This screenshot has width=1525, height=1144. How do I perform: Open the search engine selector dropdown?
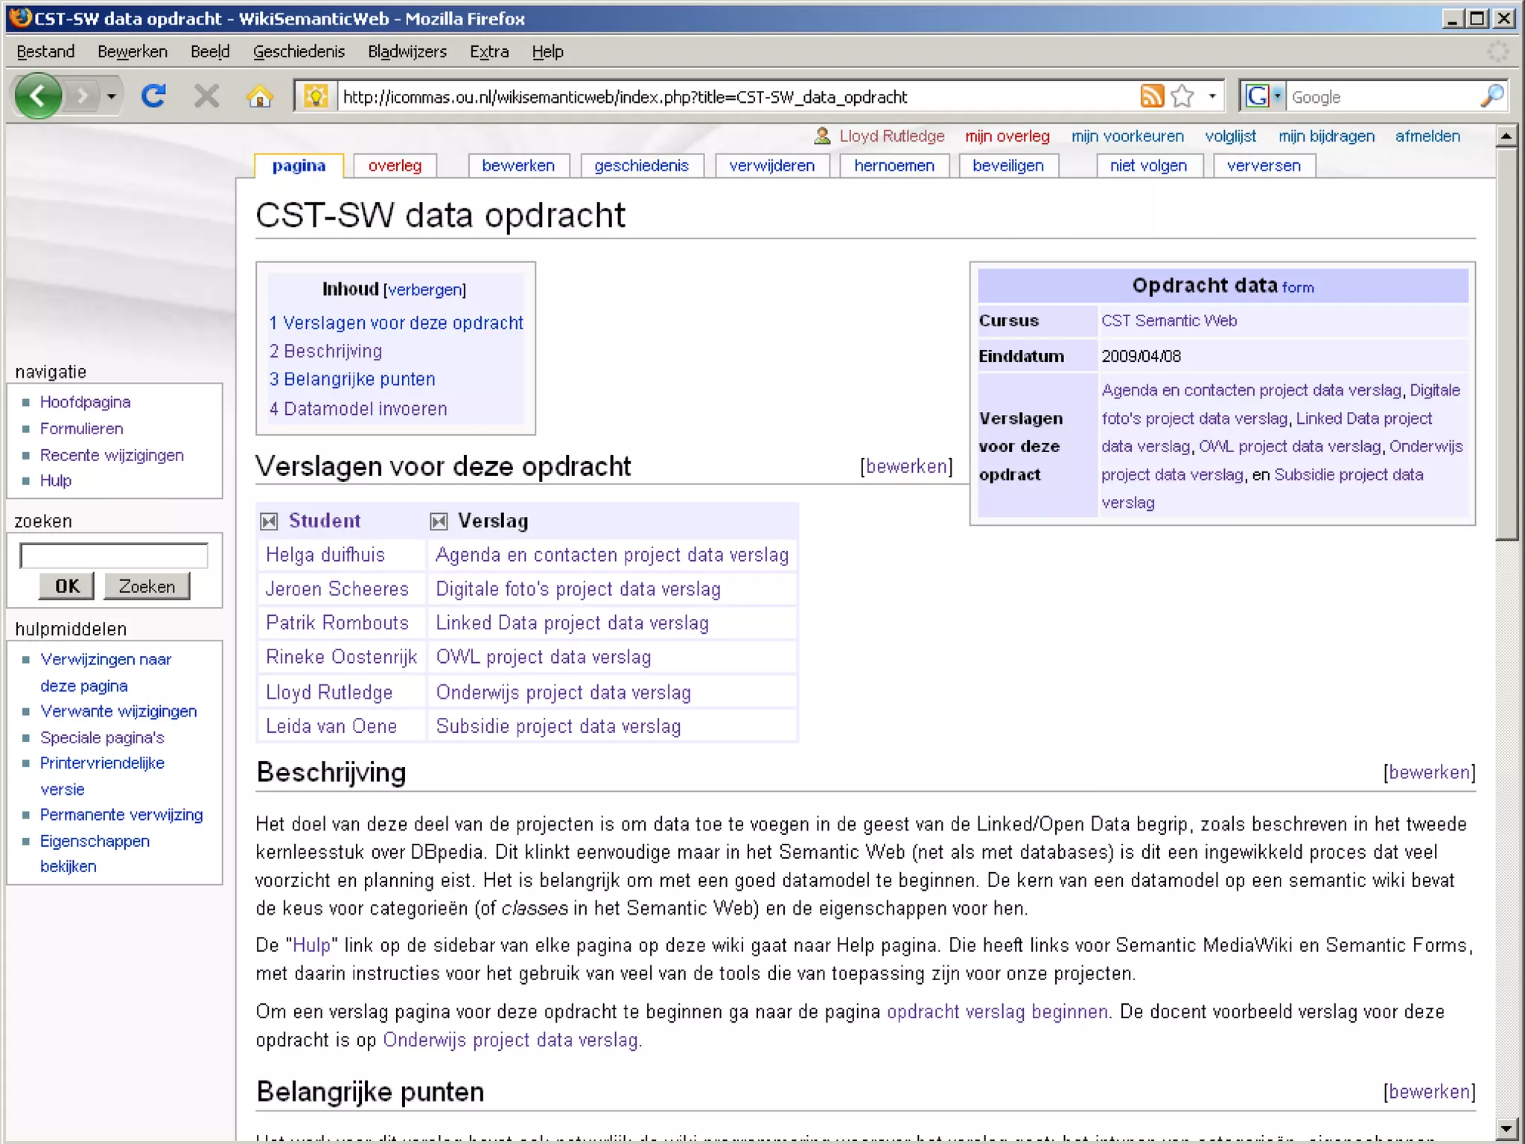1277,97
